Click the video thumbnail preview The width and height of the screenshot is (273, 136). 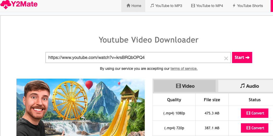(x=80, y=107)
